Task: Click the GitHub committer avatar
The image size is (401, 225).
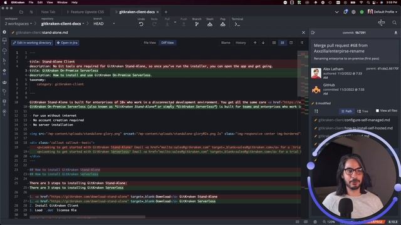Action: [316, 89]
